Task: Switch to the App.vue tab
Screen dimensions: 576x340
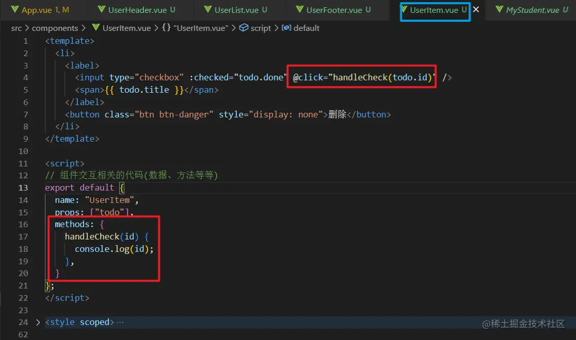Action: pos(44,10)
